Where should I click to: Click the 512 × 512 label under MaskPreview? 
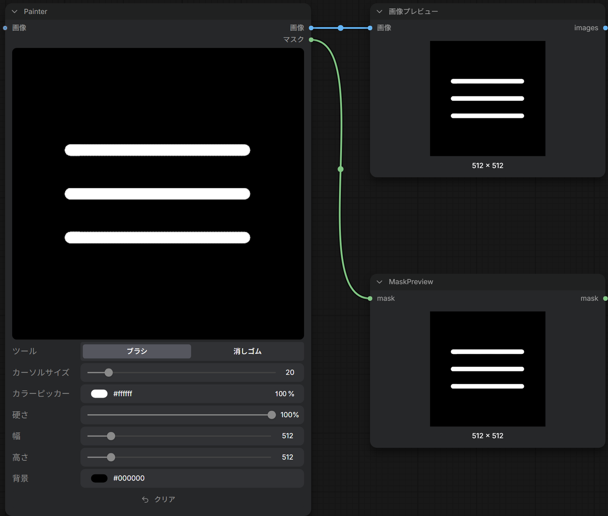point(488,436)
